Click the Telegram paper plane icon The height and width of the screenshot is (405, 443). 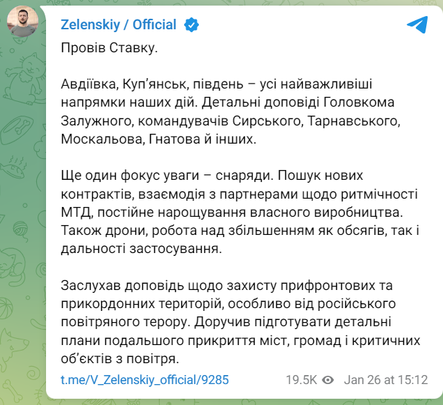[x=417, y=24]
